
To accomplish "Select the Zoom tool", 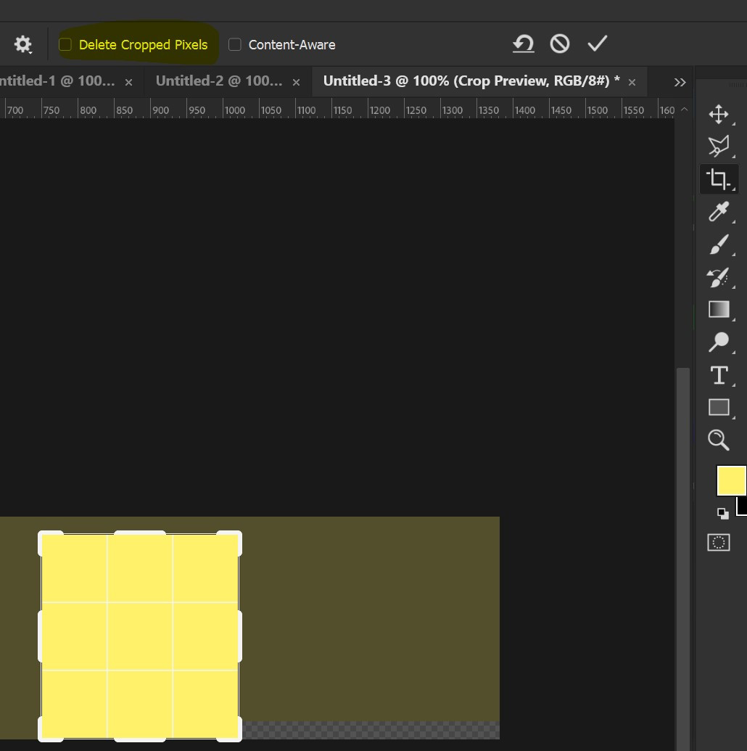I will pos(718,440).
